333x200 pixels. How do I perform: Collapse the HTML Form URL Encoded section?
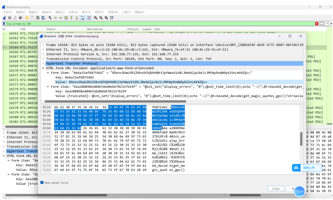pos(44,68)
